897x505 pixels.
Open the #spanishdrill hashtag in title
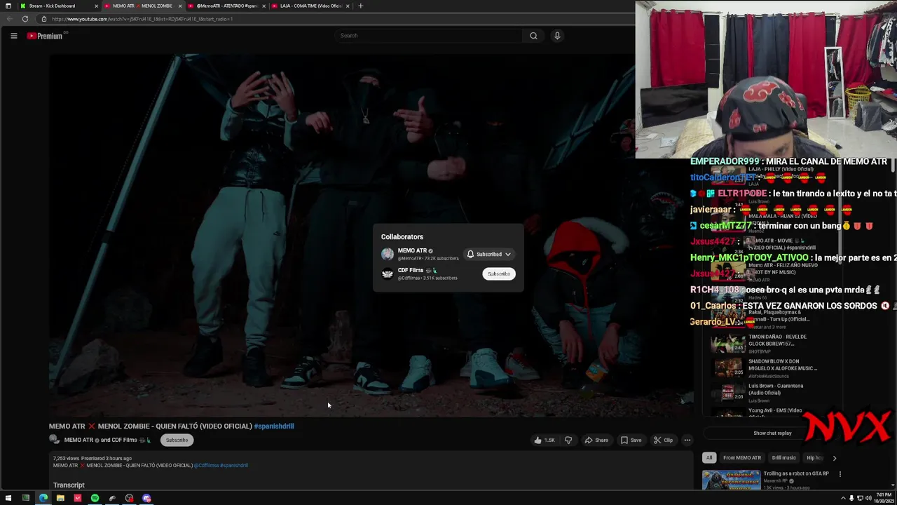[274, 426]
